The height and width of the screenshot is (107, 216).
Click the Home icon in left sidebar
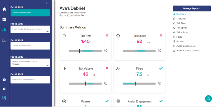pyautogui.click(x=4, y=9)
